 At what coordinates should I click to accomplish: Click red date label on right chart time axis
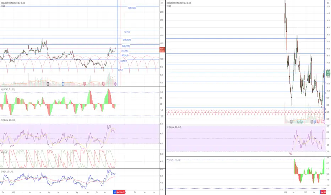[x=323, y=192]
